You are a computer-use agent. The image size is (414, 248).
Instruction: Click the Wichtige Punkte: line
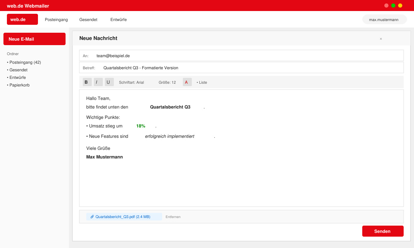click(103, 117)
